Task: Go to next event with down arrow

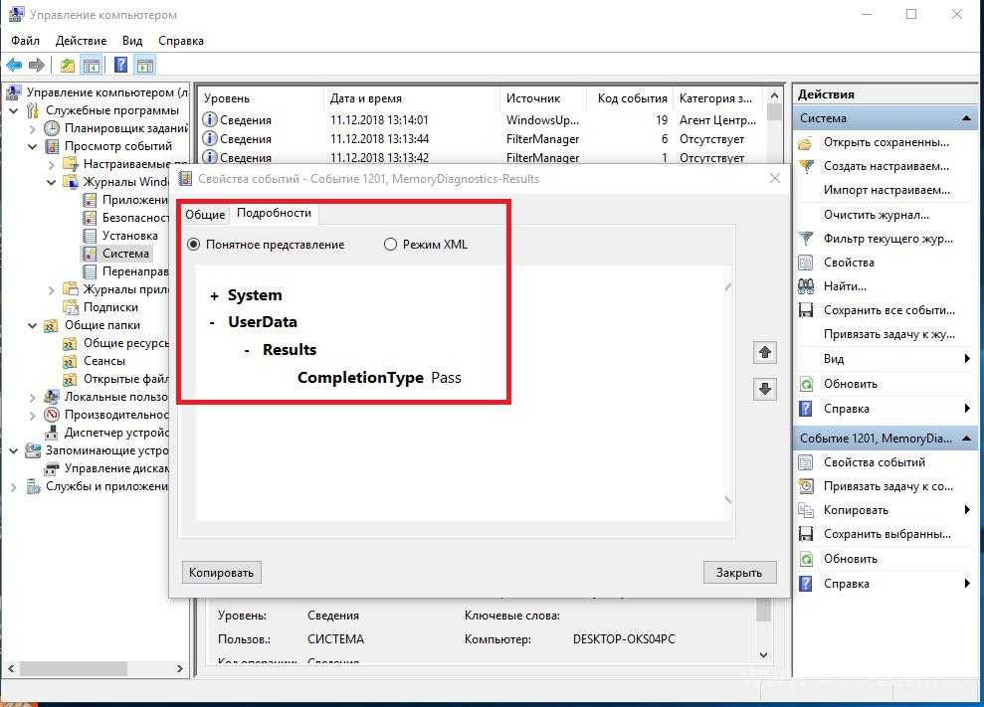Action: (x=764, y=390)
